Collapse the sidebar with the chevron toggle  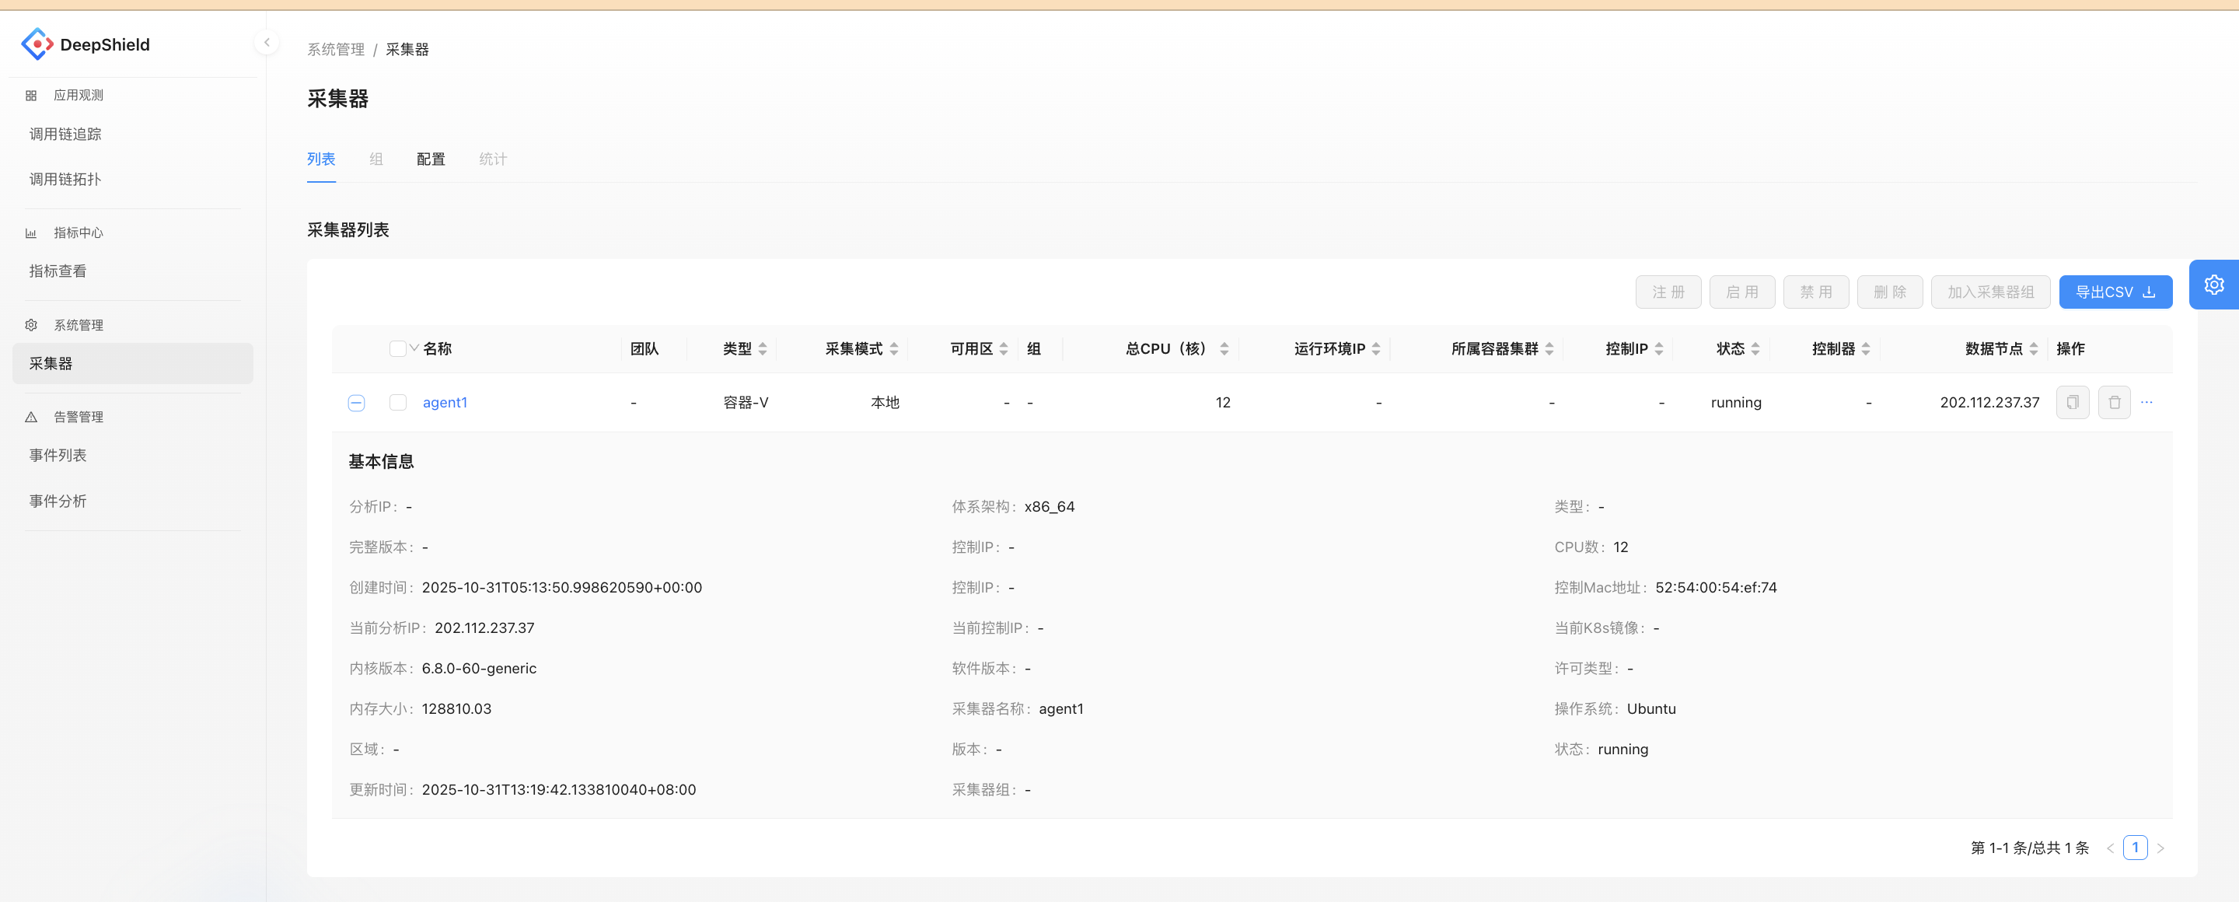pos(266,42)
